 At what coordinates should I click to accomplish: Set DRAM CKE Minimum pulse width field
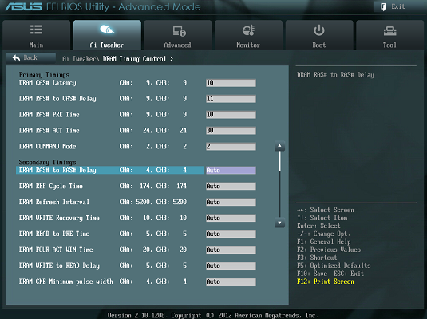(231, 282)
